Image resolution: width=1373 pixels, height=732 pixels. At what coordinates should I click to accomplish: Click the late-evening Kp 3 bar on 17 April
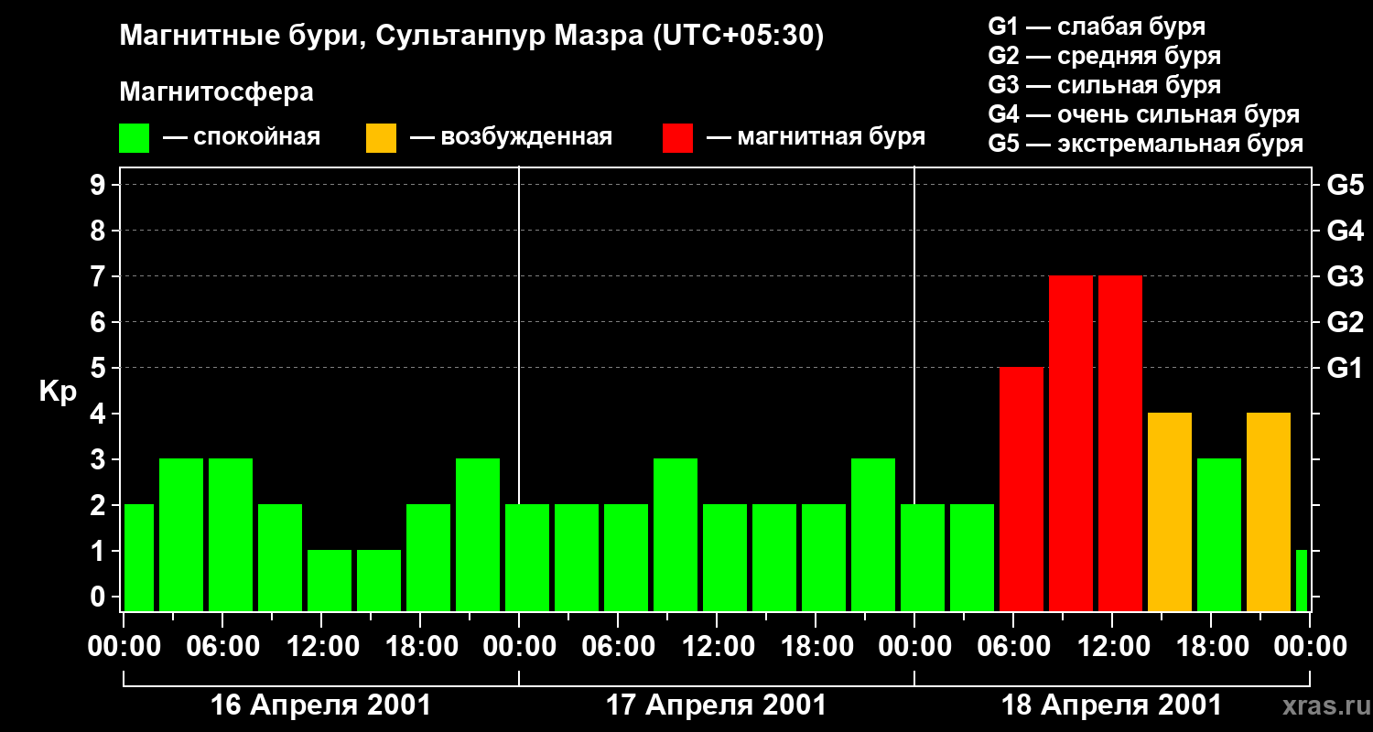873,534
